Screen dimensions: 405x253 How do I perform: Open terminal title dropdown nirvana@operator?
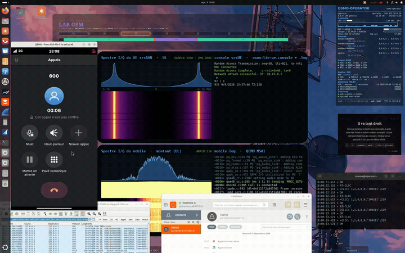(x=366, y=176)
